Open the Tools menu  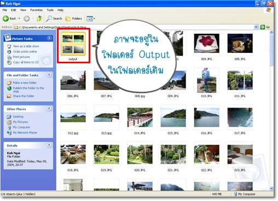click(50, 10)
